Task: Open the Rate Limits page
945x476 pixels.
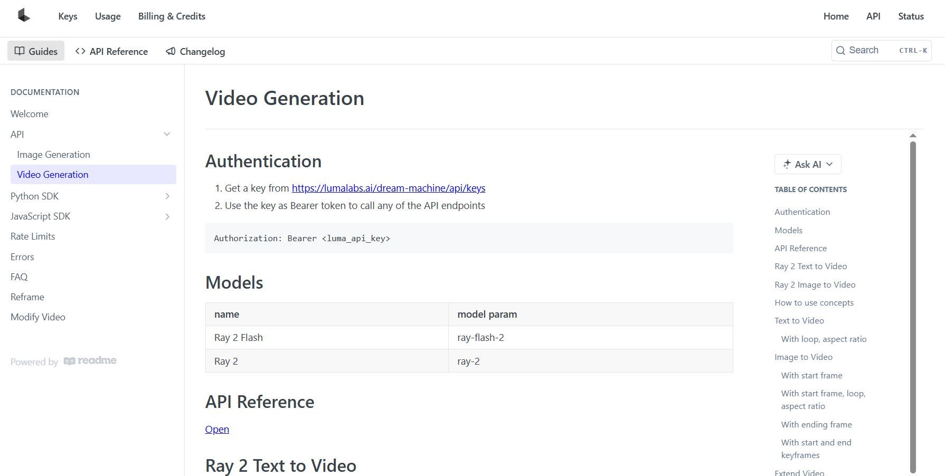Action: pyautogui.click(x=33, y=236)
